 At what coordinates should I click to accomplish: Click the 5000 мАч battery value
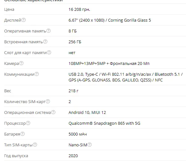[78, 134]
